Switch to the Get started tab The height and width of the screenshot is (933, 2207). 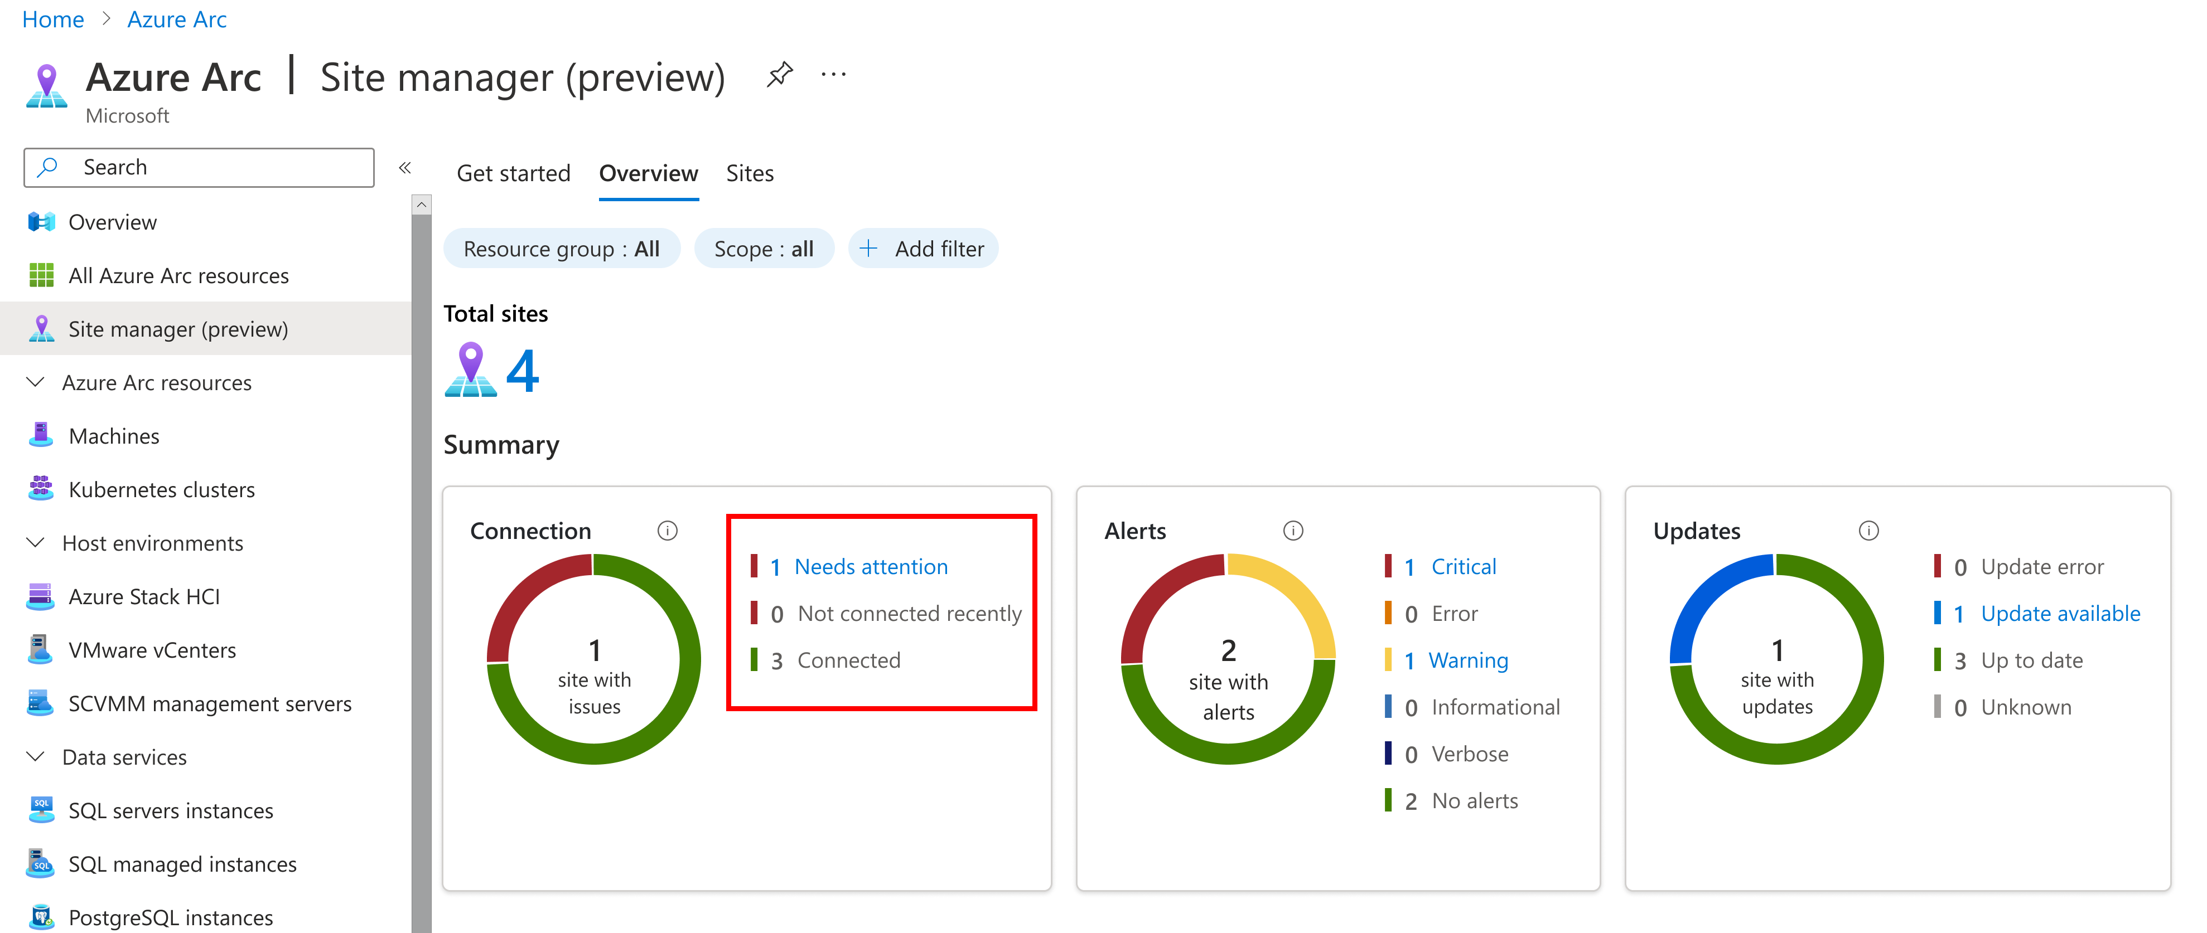click(x=513, y=174)
